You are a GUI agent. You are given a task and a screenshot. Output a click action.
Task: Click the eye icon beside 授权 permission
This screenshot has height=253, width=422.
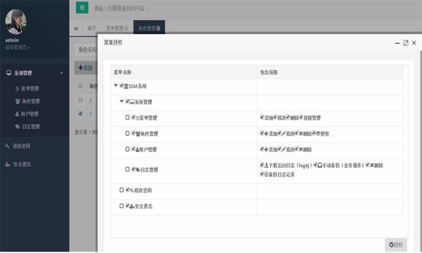pyautogui.click(x=318, y=134)
